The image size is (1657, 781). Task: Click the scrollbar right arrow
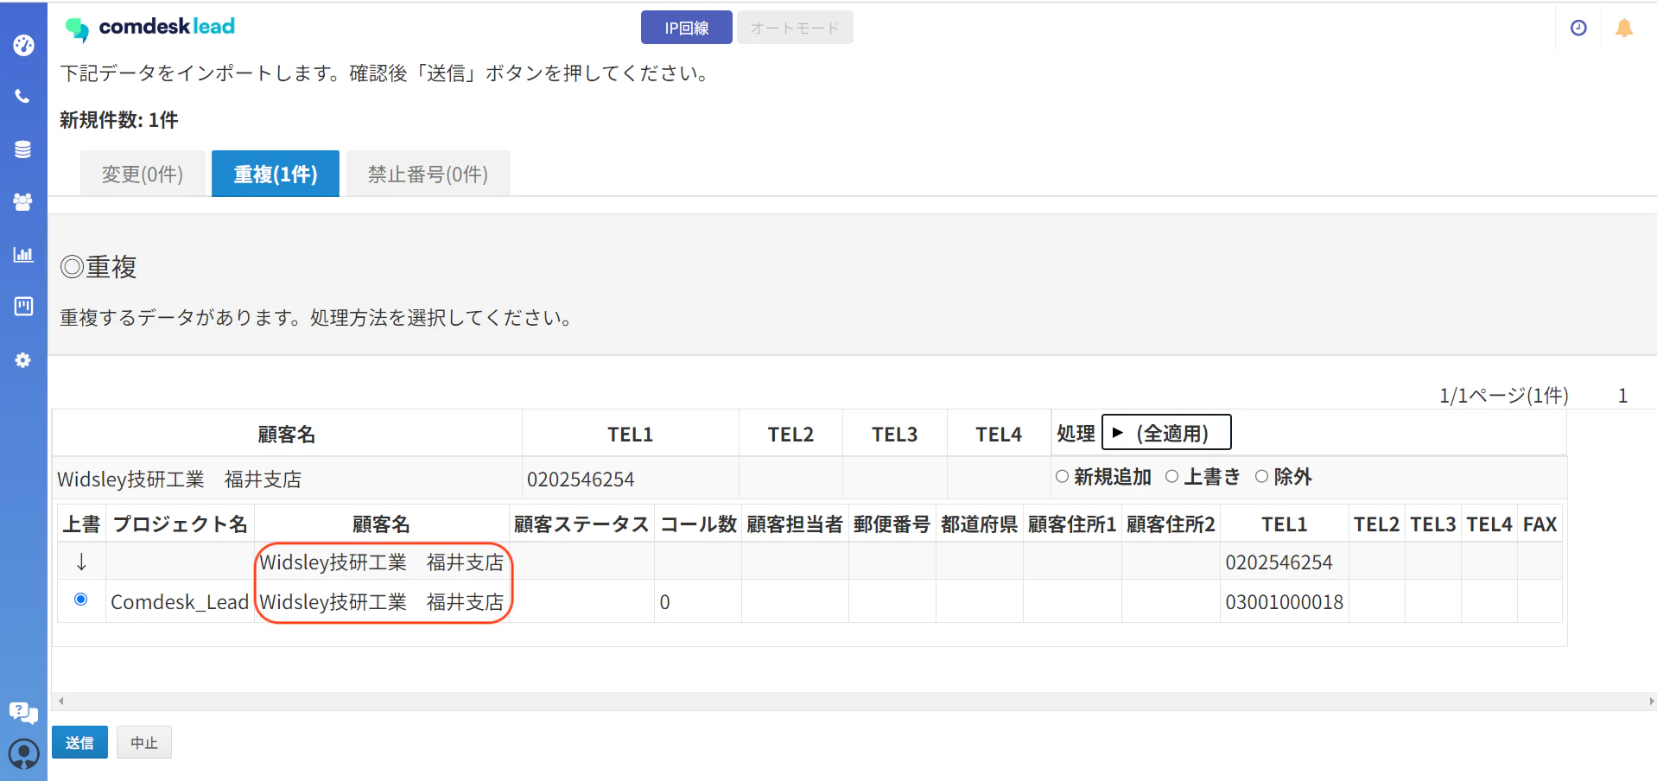coord(1651,701)
